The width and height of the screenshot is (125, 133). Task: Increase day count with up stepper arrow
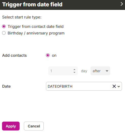click(74, 69)
